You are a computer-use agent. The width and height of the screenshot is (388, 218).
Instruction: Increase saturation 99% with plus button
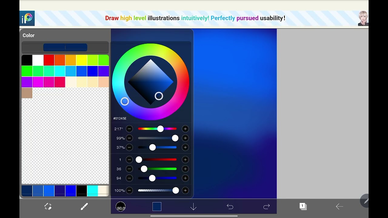[185, 138]
